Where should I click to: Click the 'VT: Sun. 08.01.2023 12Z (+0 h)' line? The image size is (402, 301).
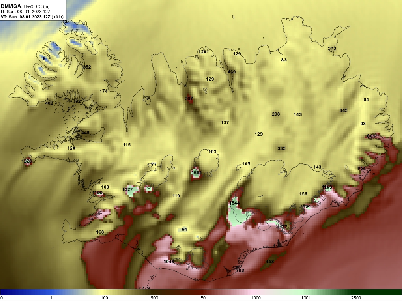click(x=32, y=17)
